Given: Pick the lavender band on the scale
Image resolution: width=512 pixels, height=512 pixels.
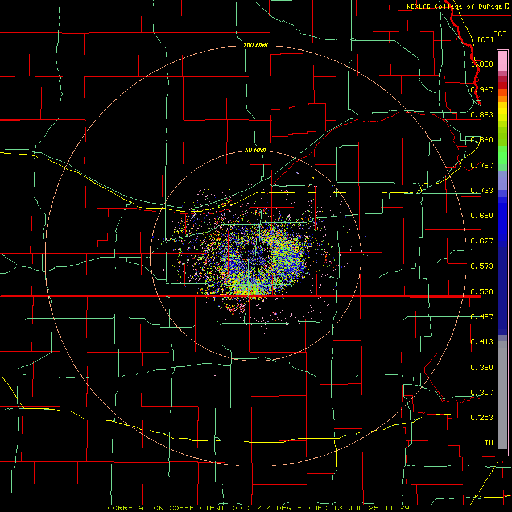Looking at the screenshot, I should 502,180.
